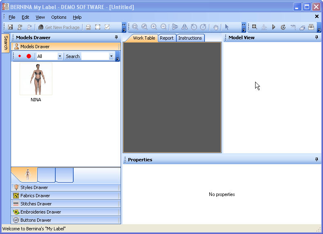Click the fabric drape icon
The image size is (323, 234).
click(x=293, y=27)
